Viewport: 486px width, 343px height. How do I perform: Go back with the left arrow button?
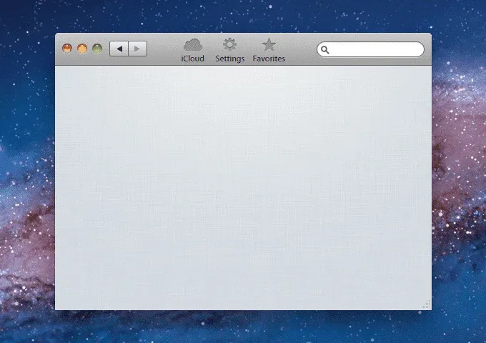[119, 49]
